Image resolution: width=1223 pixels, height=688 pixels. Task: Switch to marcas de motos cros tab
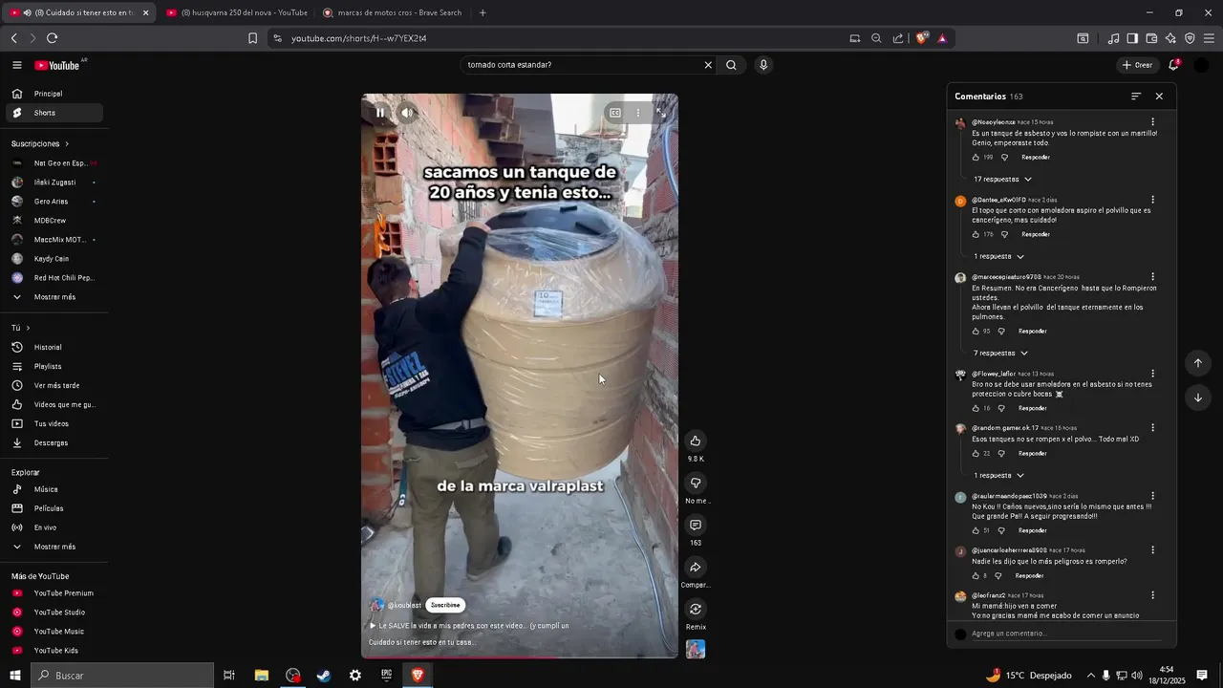tap(392, 12)
